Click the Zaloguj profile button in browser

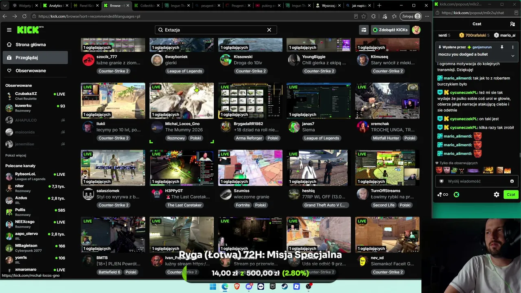412,16
